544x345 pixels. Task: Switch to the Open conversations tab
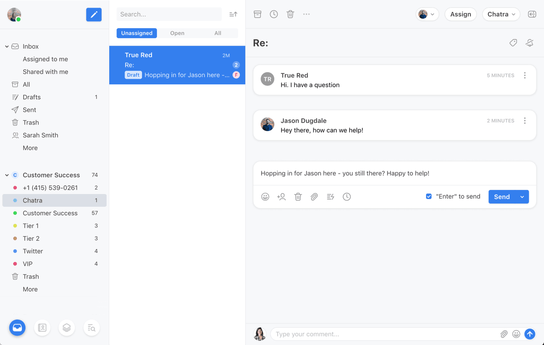pyautogui.click(x=177, y=33)
